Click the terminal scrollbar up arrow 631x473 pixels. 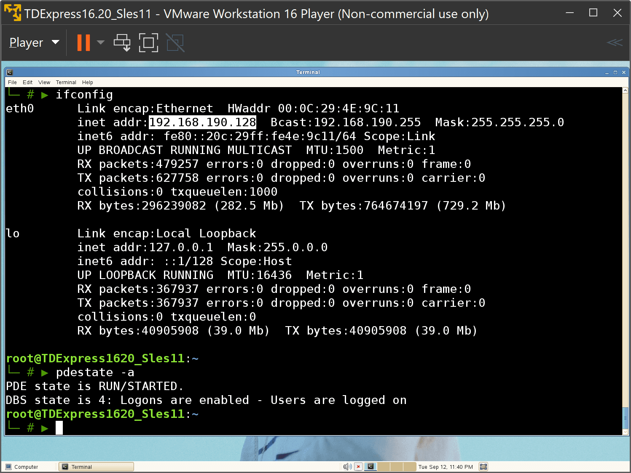(625, 90)
